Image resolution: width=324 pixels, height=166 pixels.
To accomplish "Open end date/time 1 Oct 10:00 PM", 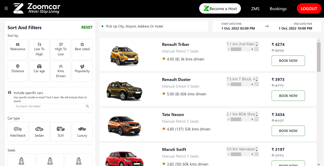I will coord(295,26).
